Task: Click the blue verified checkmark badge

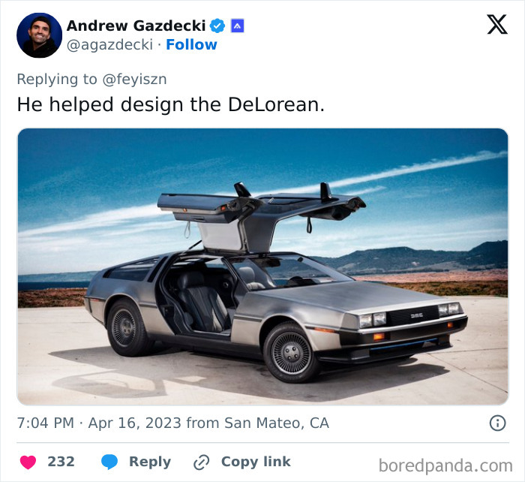Action: point(217,26)
